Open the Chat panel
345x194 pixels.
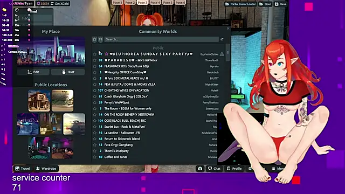click(x=214, y=169)
